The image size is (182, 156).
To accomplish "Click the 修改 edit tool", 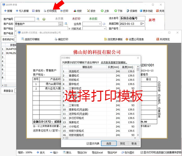I will pyautogui.click(x=91, y=11).
